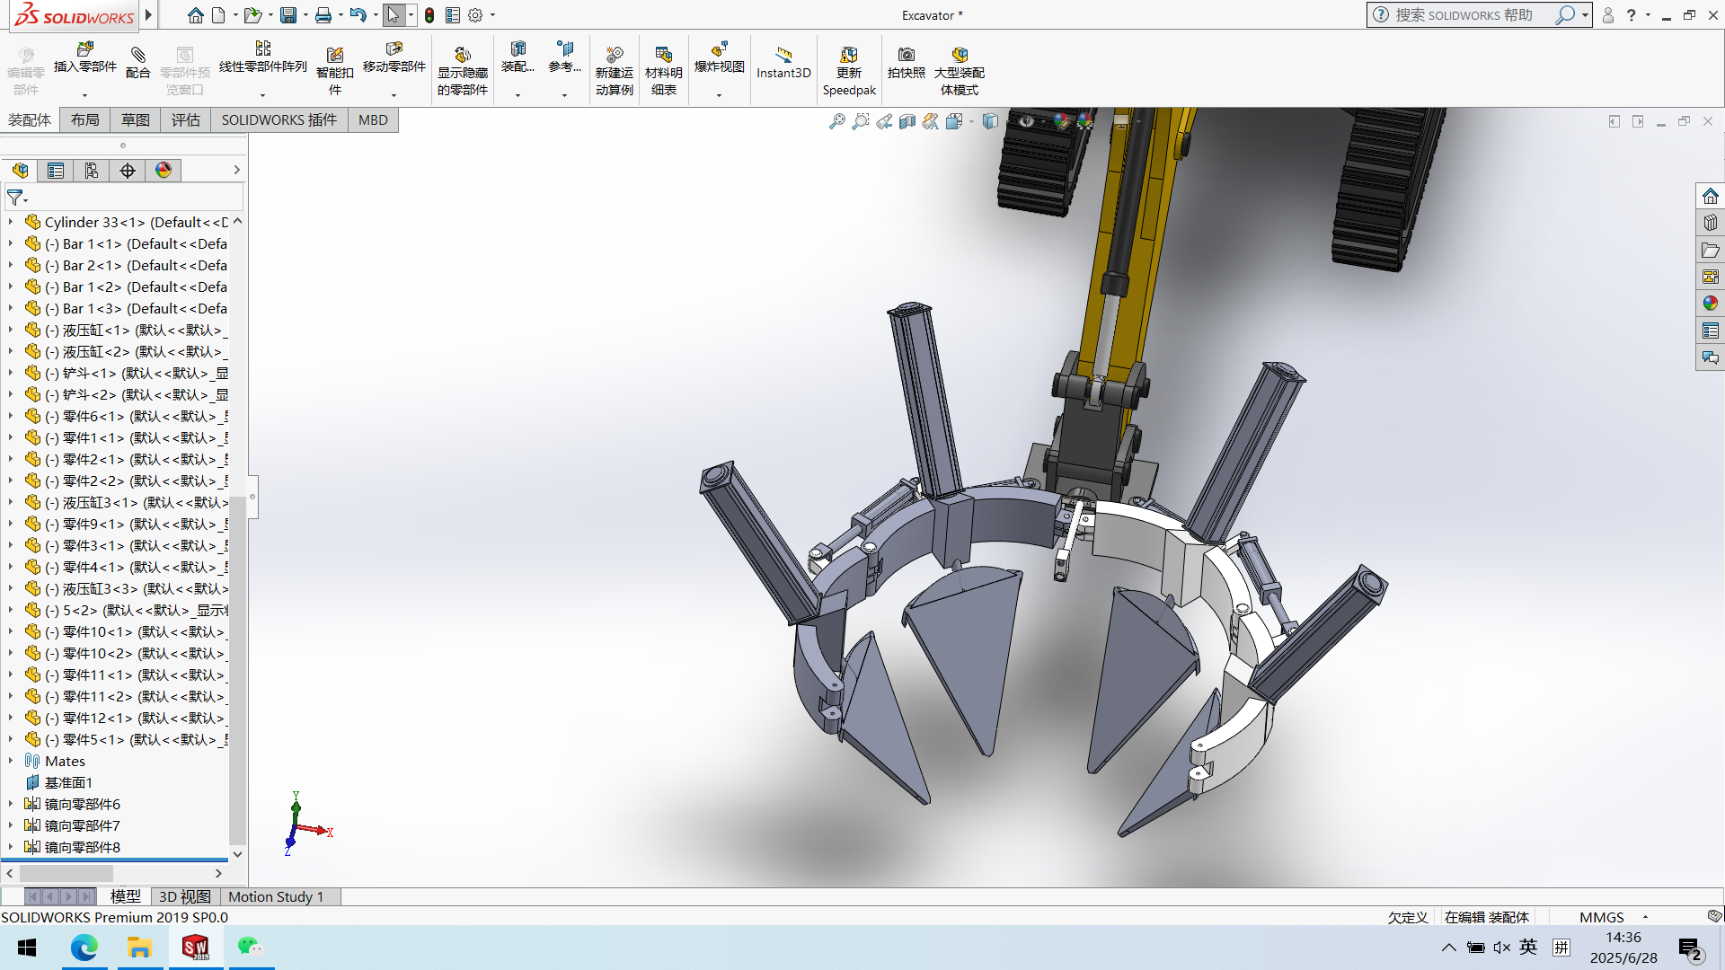Toggle Large Assembly Mode (大型装配体模式)
1725x970 pixels.
click(959, 70)
